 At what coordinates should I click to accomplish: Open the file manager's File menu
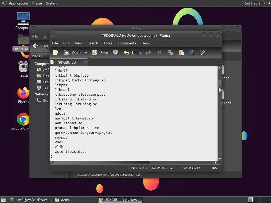point(35,36)
